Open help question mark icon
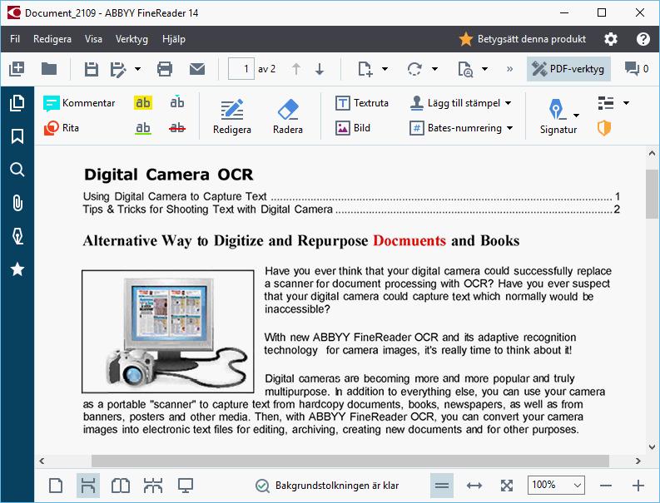Screen dimensions: 660x503 643,39
